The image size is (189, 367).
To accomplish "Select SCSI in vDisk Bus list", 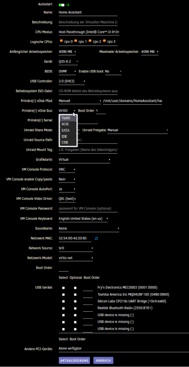I will [x=68, y=124].
